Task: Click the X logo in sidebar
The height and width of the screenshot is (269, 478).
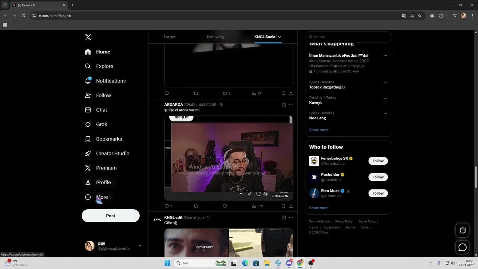Action: (x=88, y=37)
